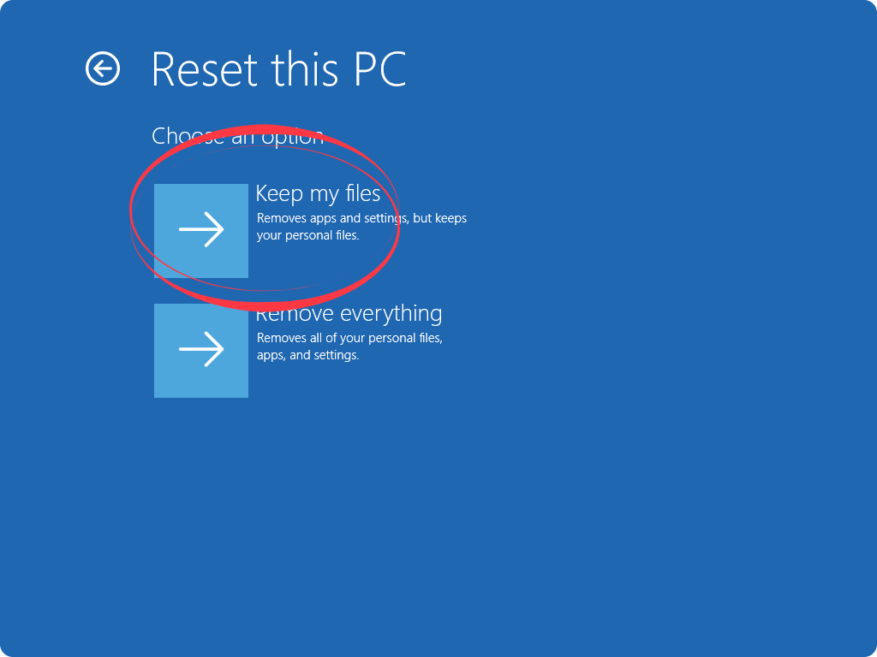Click the word 'Reset' in the page title

coord(205,69)
